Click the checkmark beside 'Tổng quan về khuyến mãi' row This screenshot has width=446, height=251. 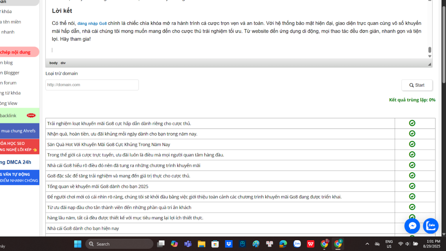coord(412,186)
